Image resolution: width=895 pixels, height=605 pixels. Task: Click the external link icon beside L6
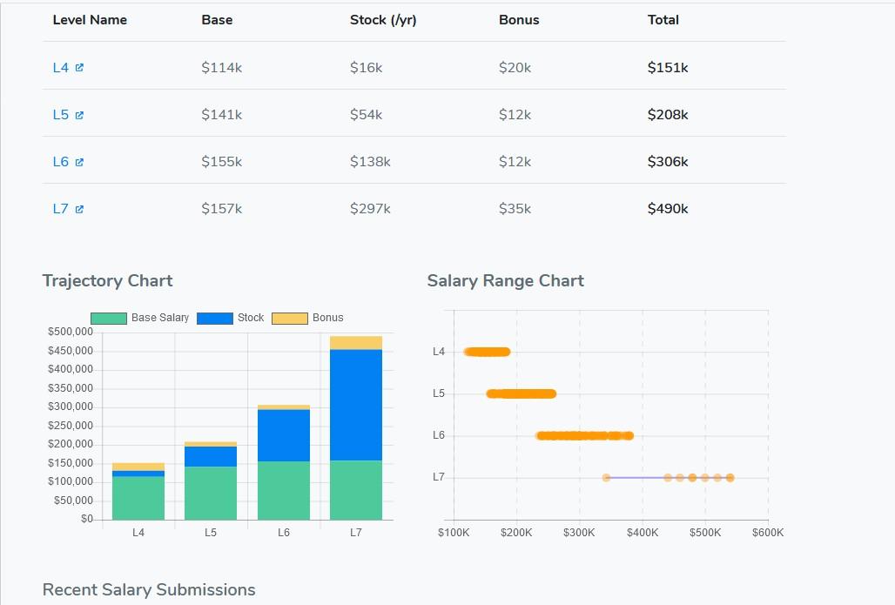[x=79, y=162]
